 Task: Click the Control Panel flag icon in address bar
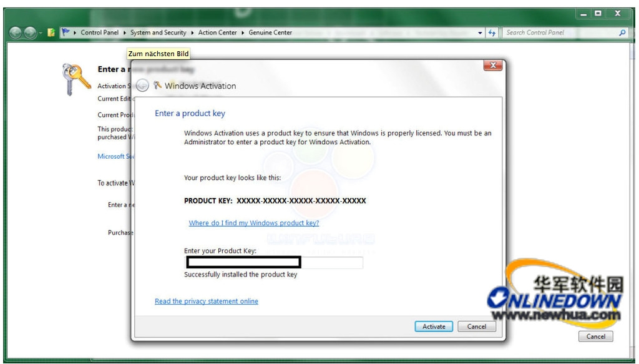[x=66, y=32]
